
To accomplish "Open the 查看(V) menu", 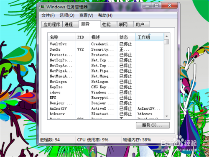I will point(86,15).
